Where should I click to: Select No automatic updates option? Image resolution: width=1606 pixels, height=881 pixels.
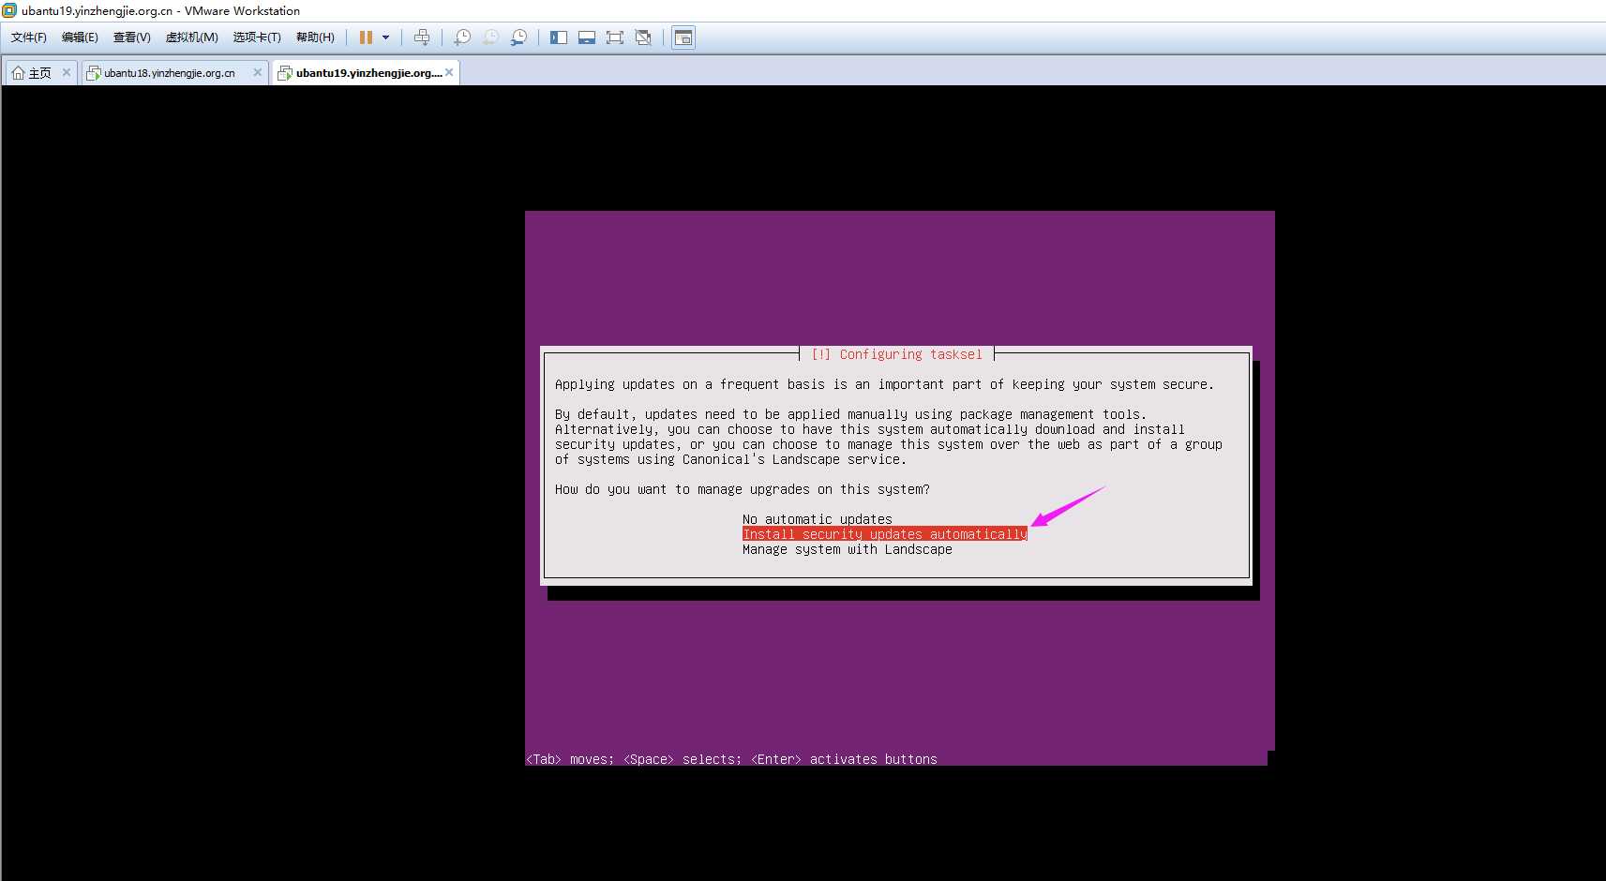pos(817,519)
